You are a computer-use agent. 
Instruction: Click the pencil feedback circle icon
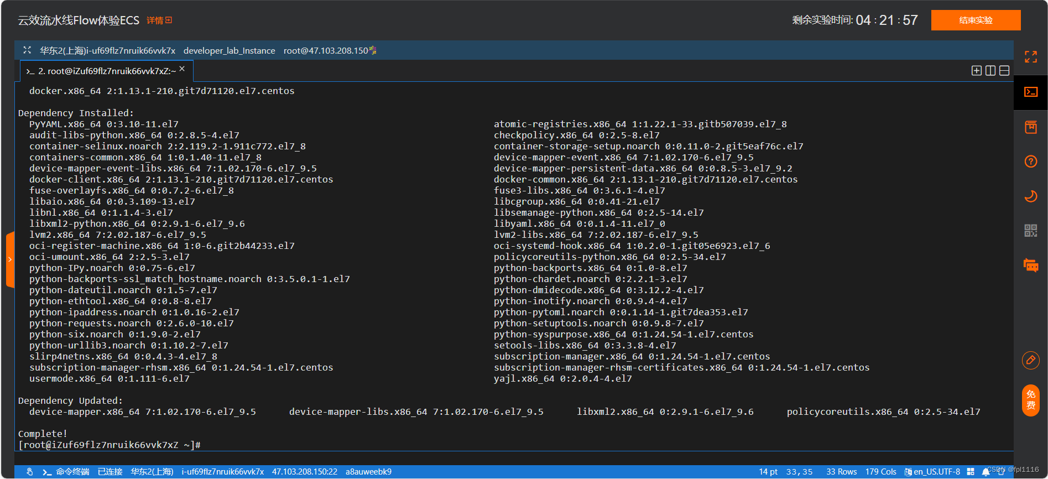coord(1030,361)
